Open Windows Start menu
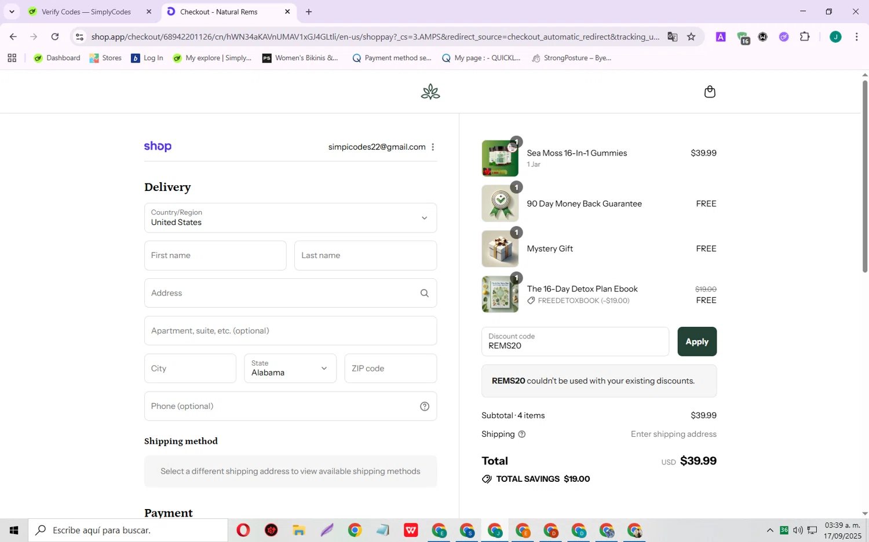This screenshot has height=542, width=869. coord(14,530)
